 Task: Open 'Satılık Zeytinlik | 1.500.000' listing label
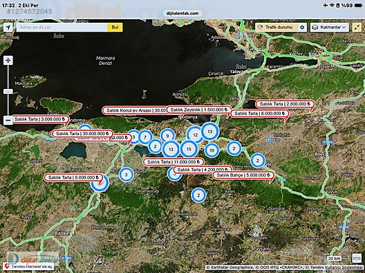pyautogui.click(x=199, y=110)
